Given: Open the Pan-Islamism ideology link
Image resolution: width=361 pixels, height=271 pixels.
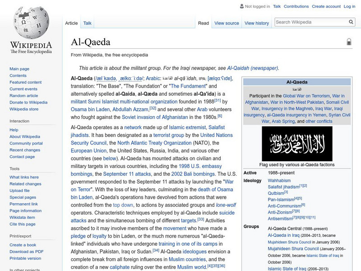Looking at the screenshot, I should coord(281,200).
